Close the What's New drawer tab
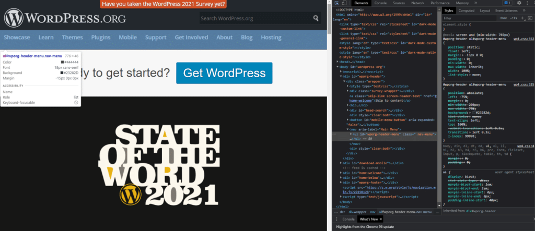Image resolution: width=535 pixels, height=231 pixels. 381,219
